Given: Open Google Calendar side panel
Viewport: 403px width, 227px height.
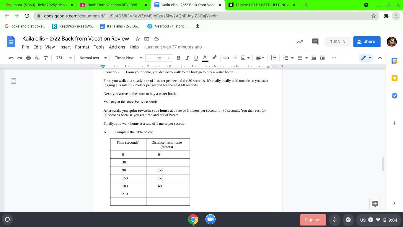Looking at the screenshot, I should [394, 61].
